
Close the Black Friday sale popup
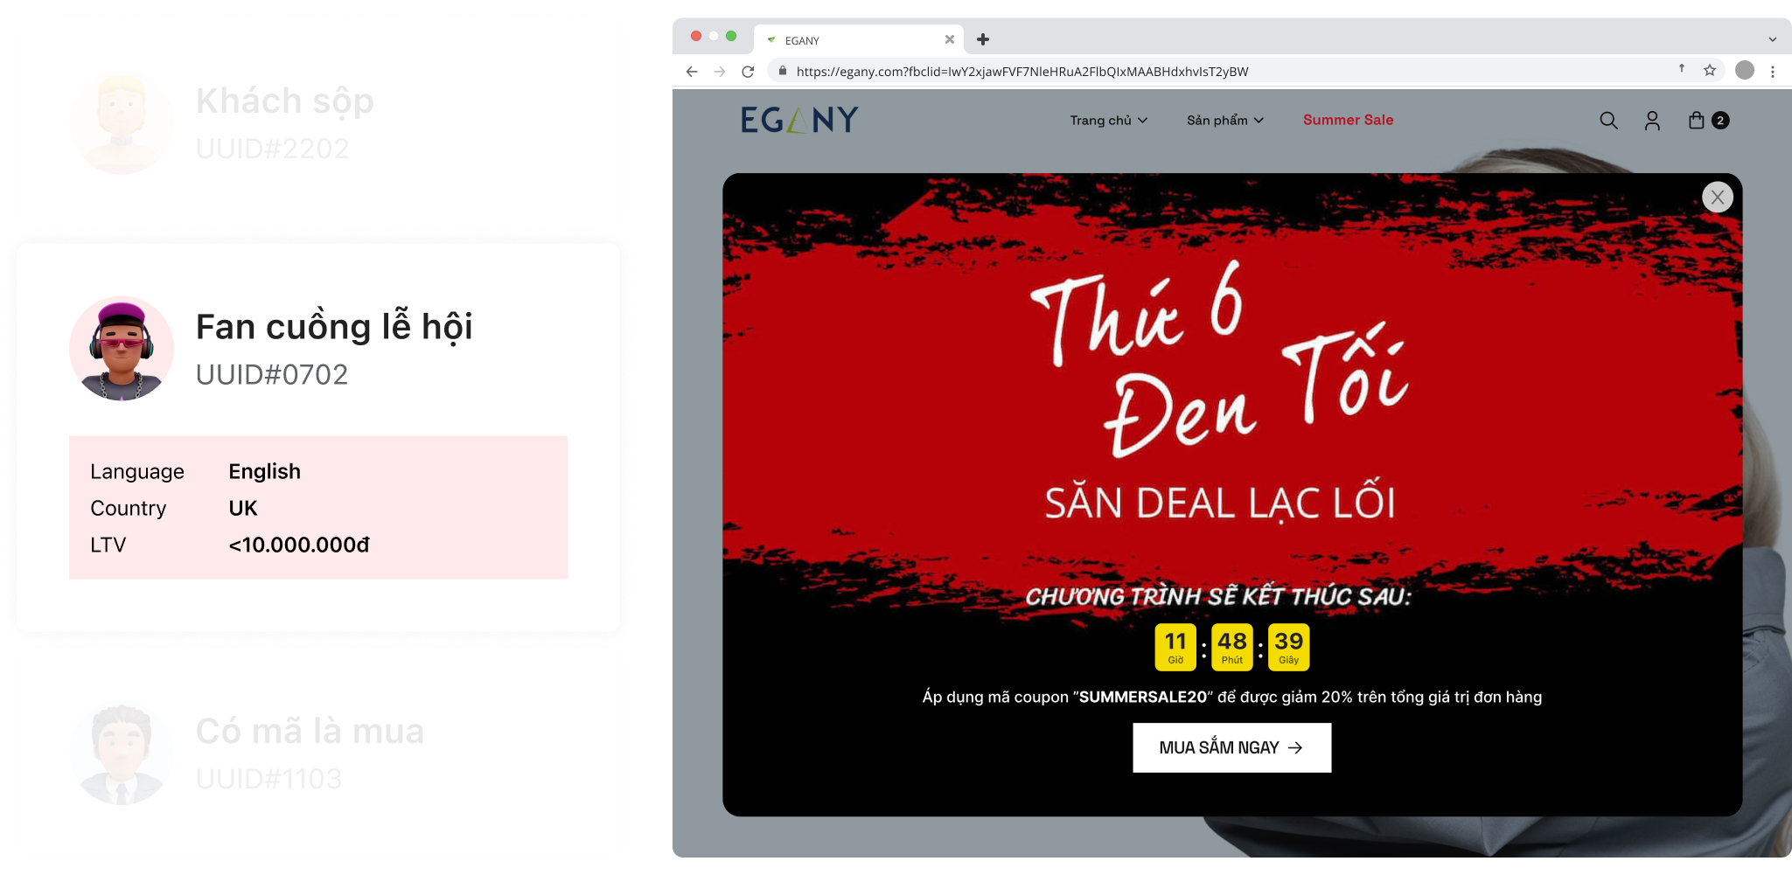1717,198
